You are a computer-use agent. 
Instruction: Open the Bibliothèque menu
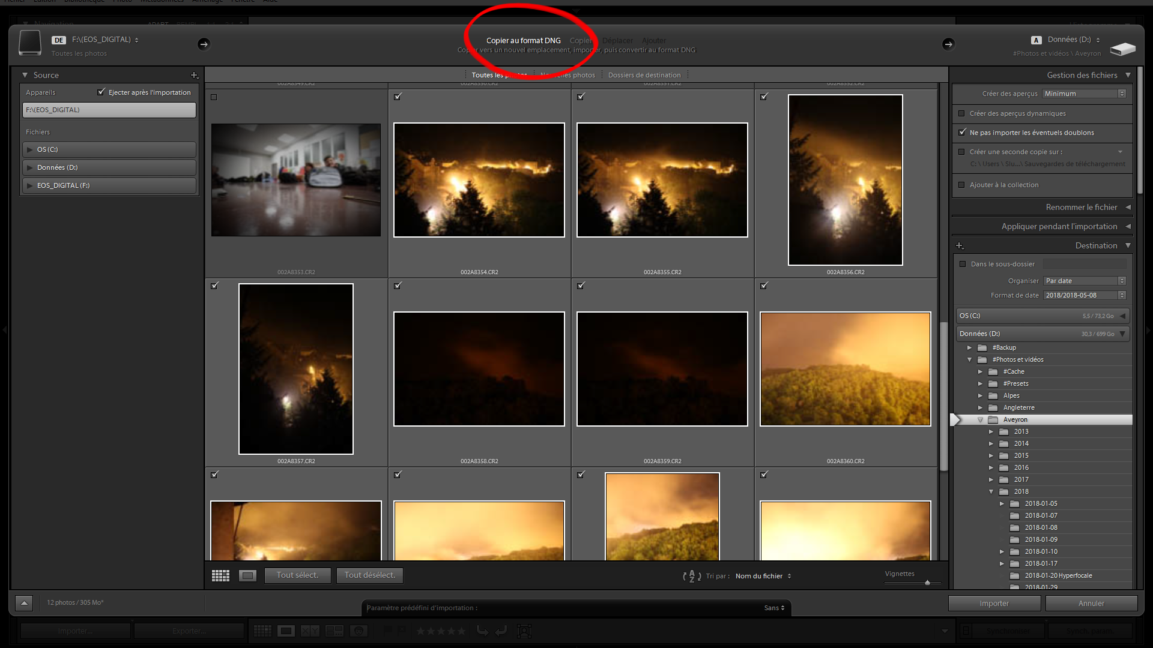coord(84,1)
